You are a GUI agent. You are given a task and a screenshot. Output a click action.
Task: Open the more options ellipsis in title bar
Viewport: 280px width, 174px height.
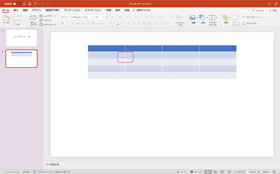pos(48,4)
